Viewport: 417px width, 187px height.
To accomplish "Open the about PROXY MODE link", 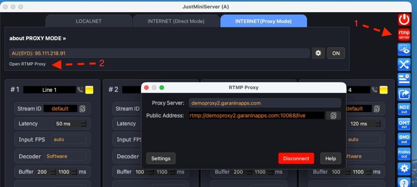I will [x=37, y=38].
